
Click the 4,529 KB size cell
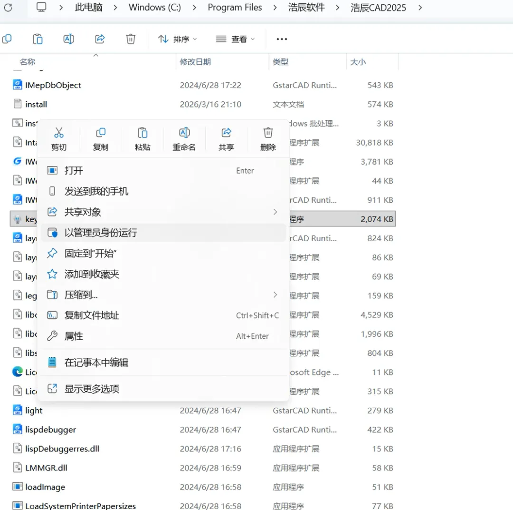377,315
